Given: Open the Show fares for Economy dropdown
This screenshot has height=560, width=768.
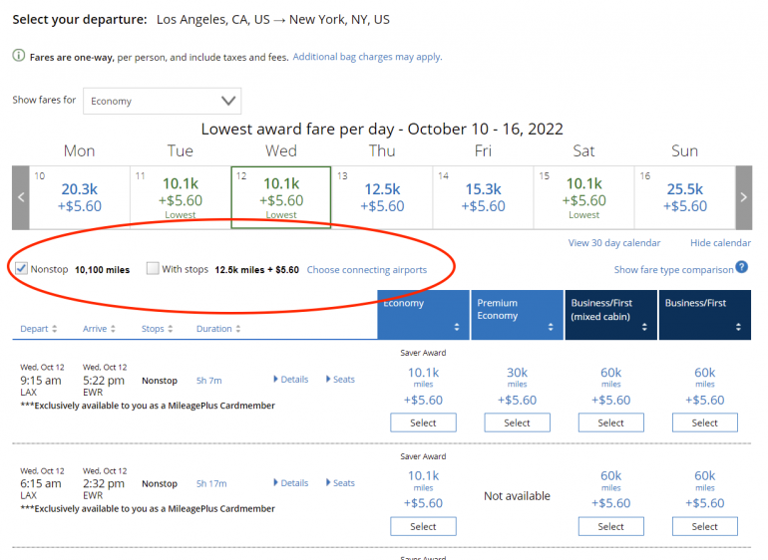Looking at the screenshot, I should pyautogui.click(x=163, y=101).
